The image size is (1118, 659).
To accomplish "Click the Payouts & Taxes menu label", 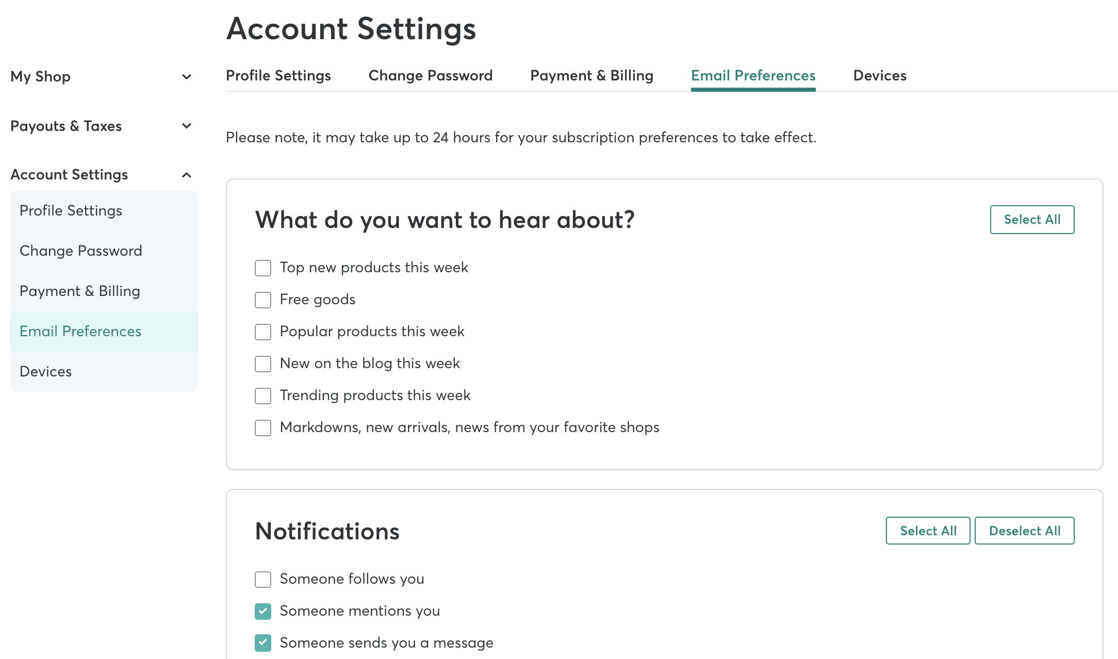I will pyautogui.click(x=66, y=126).
